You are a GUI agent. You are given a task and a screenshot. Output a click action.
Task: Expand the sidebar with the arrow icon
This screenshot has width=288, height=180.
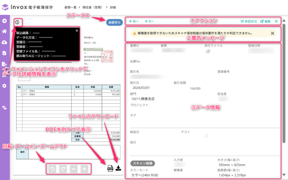click(x=5, y=21)
